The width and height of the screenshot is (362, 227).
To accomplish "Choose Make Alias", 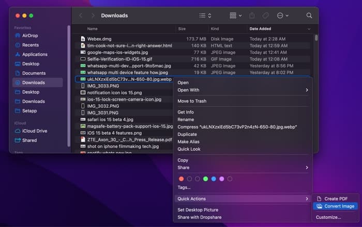I will click(243, 141).
